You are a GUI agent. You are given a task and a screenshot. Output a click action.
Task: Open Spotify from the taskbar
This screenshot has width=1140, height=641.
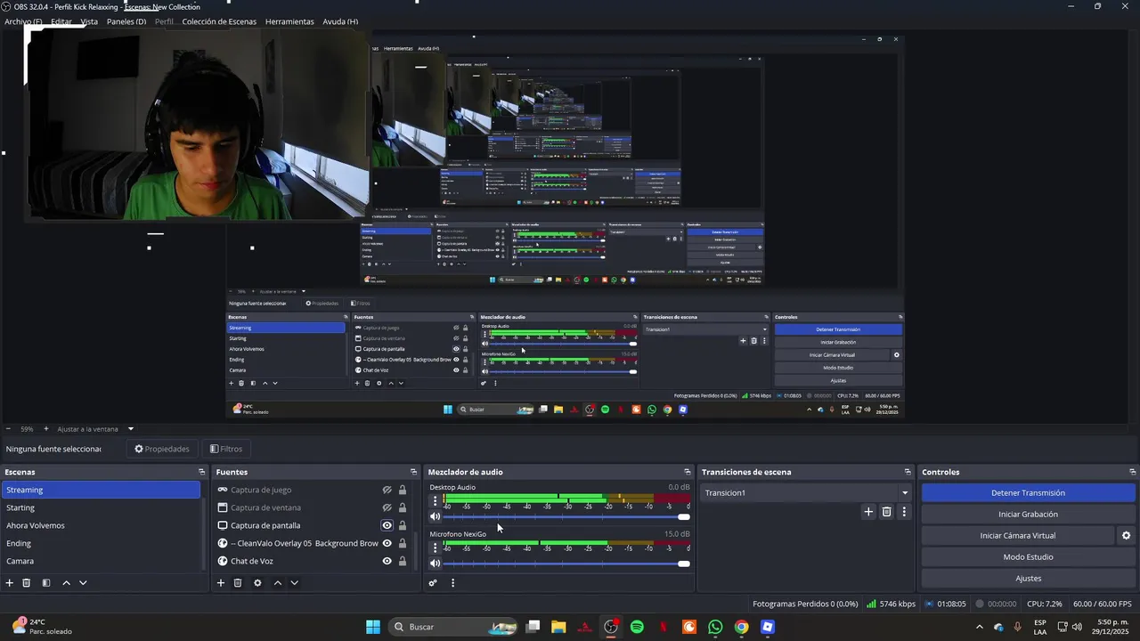(637, 627)
